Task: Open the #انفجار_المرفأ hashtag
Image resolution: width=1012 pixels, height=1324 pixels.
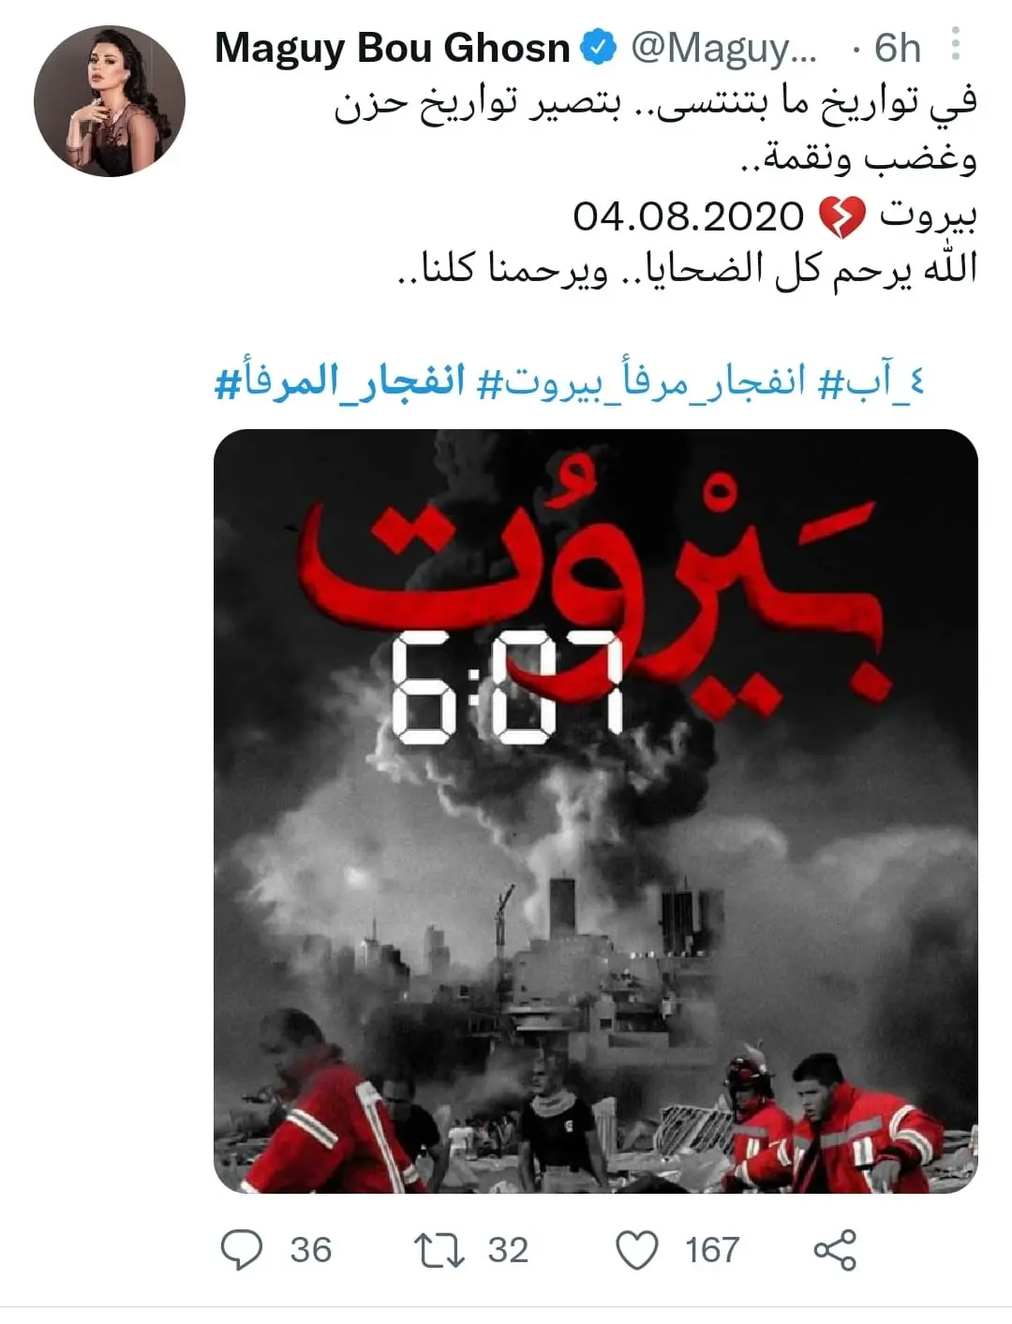Action: coord(341,384)
